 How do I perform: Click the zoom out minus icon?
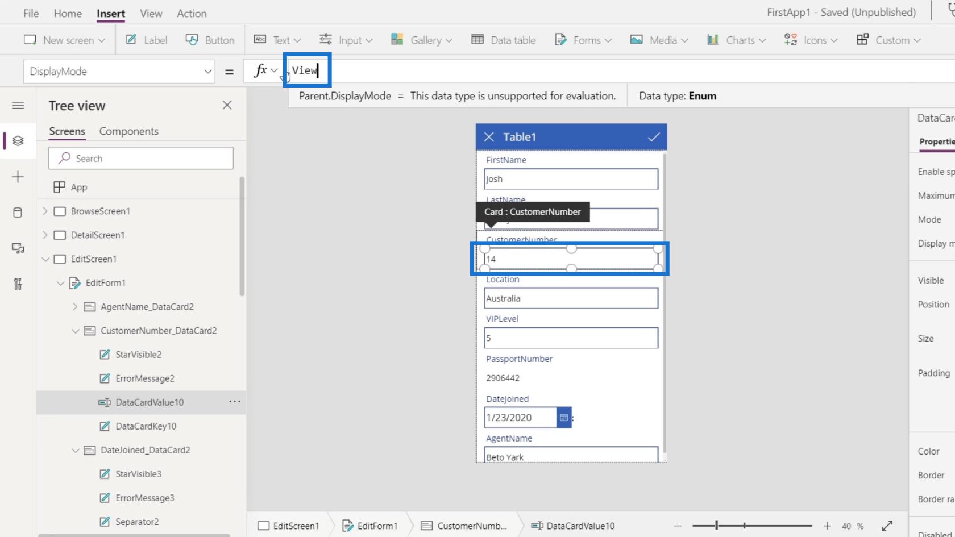(x=677, y=526)
